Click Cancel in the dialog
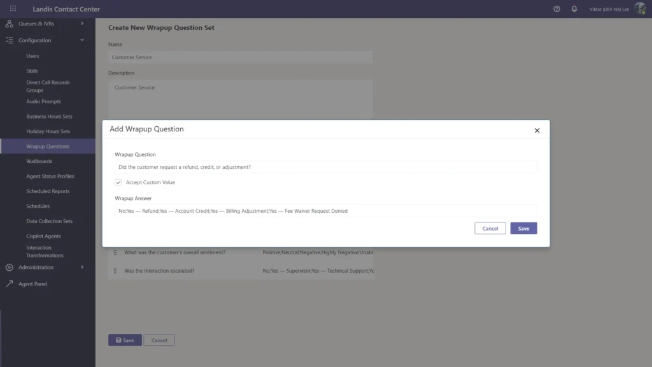 490,229
